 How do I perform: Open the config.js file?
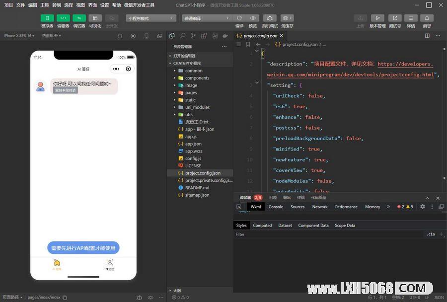[x=200, y=158]
